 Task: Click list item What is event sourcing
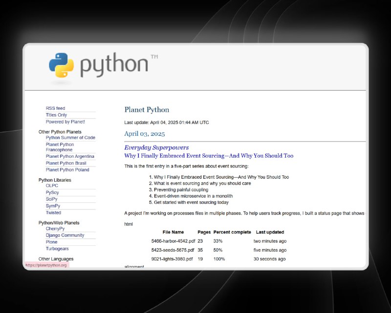pos(202,183)
